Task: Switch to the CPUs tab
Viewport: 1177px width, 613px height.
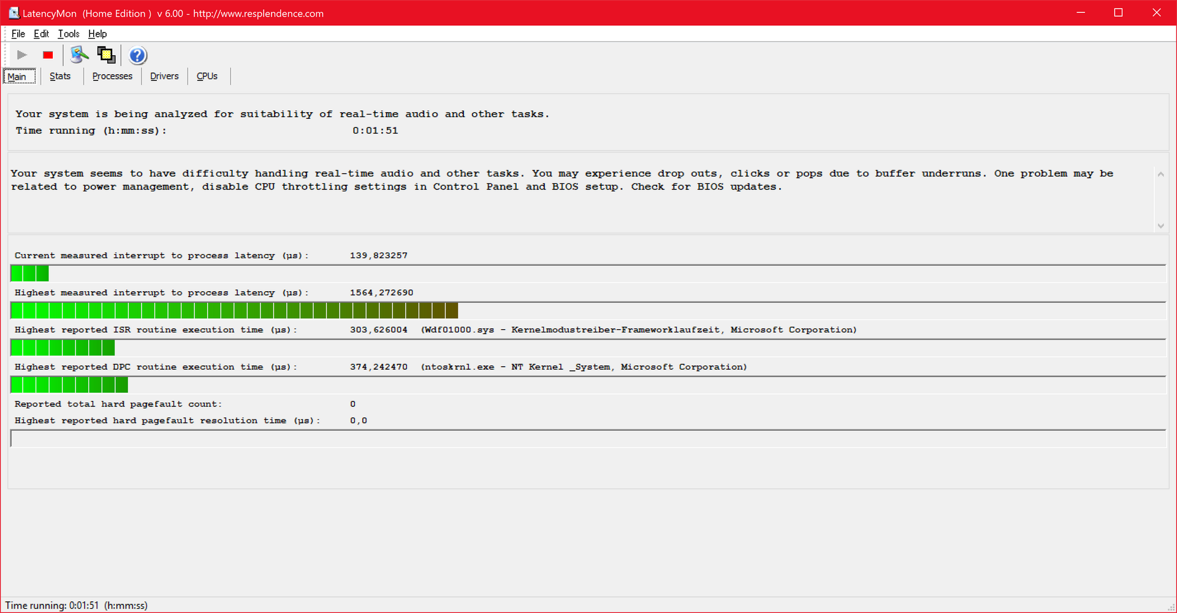Action: (207, 76)
